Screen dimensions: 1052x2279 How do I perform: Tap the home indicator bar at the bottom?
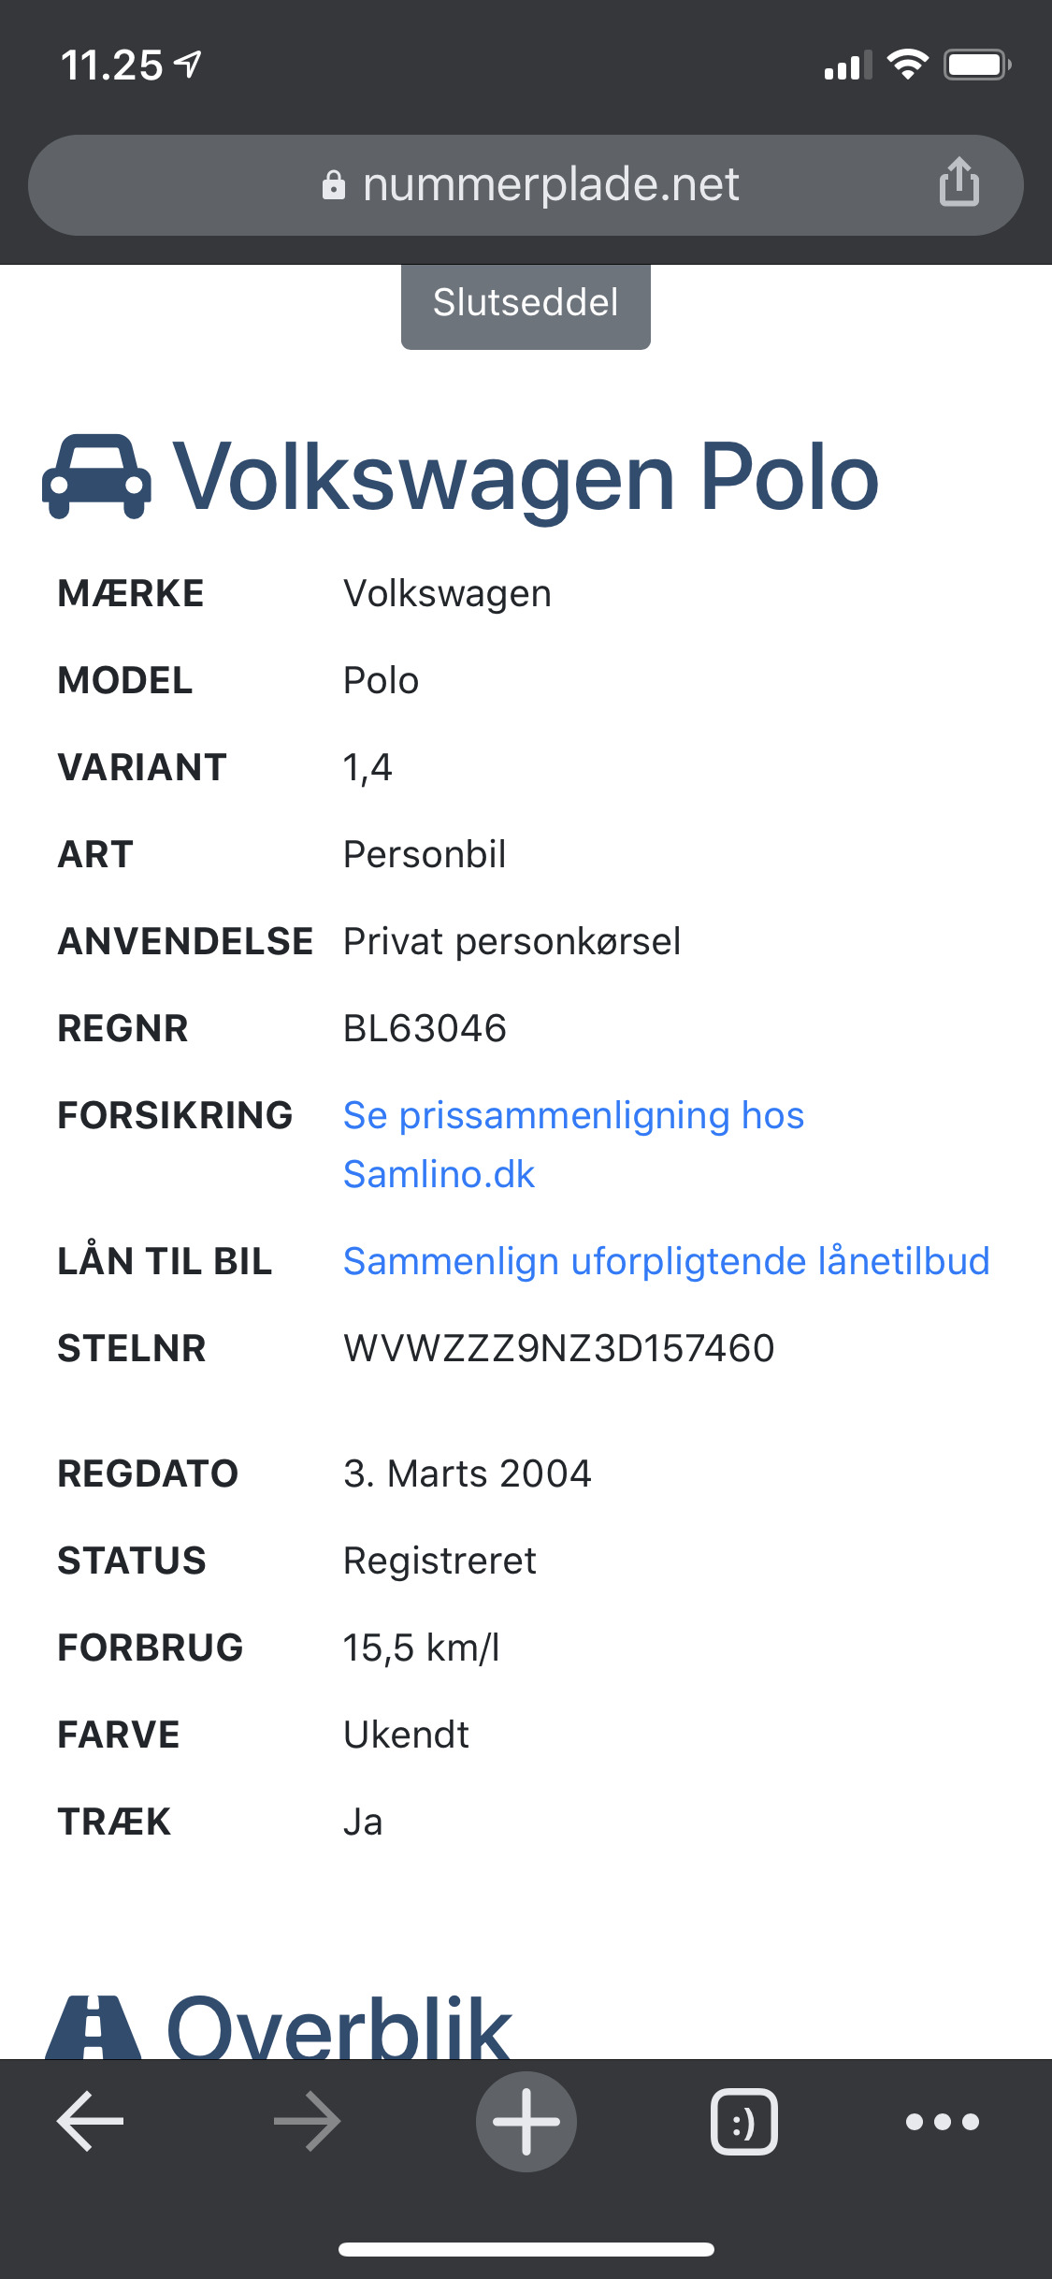click(526, 2249)
